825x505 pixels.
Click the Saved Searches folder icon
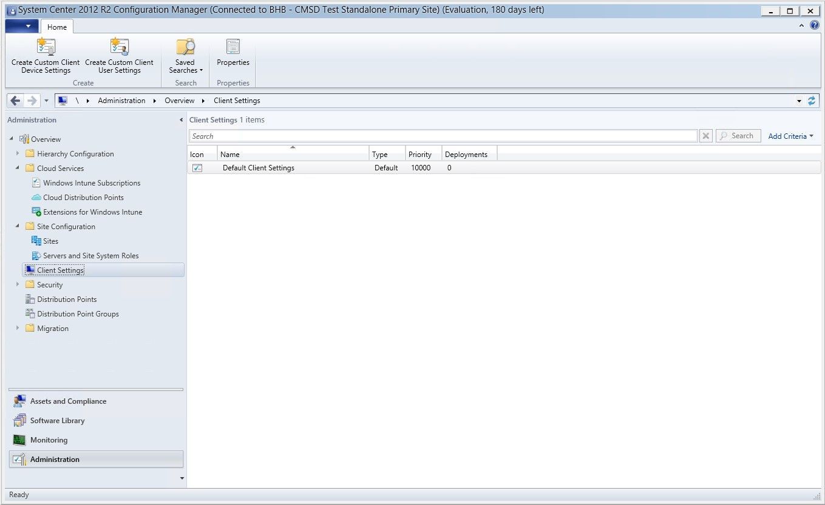tap(185, 47)
